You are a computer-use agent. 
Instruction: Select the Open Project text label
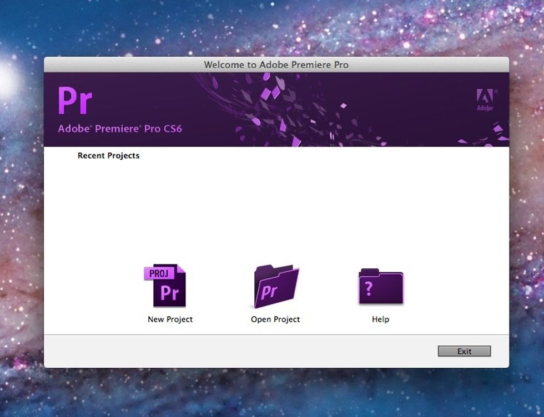275,319
